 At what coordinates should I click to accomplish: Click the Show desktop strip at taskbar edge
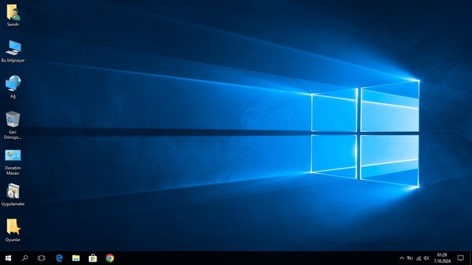471,258
